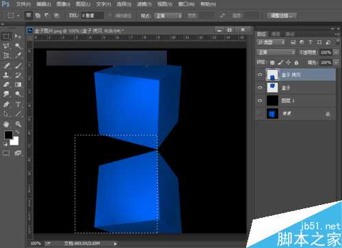The height and width of the screenshot is (248, 342).
Task: Show the hidden background layer
Action: [x=260, y=113]
